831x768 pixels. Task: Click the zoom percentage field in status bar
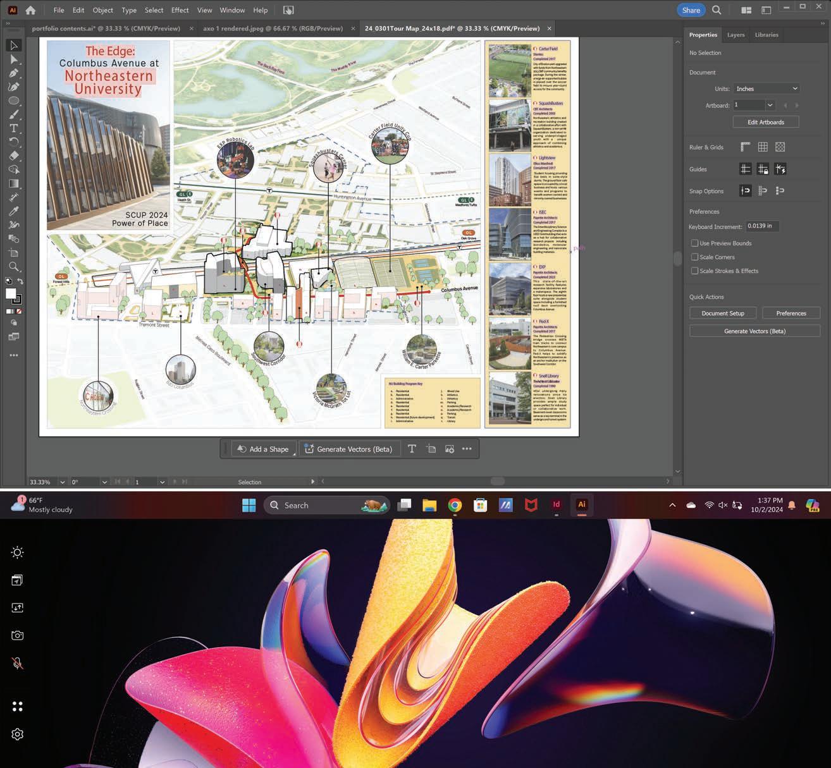[43, 482]
